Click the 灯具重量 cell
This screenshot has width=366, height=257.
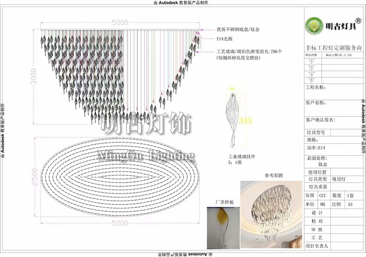(x=318, y=187)
